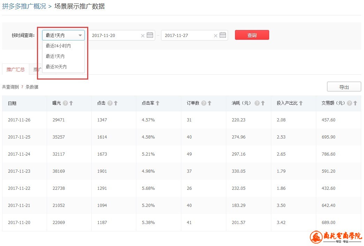Select date cell 2017-11-22

[x=19, y=188]
